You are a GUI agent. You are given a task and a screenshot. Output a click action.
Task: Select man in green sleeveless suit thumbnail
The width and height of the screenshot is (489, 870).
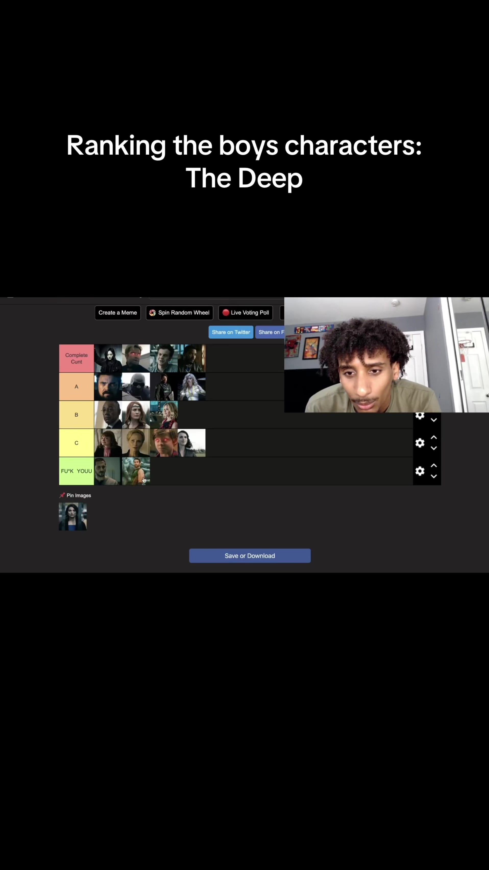[136, 471]
